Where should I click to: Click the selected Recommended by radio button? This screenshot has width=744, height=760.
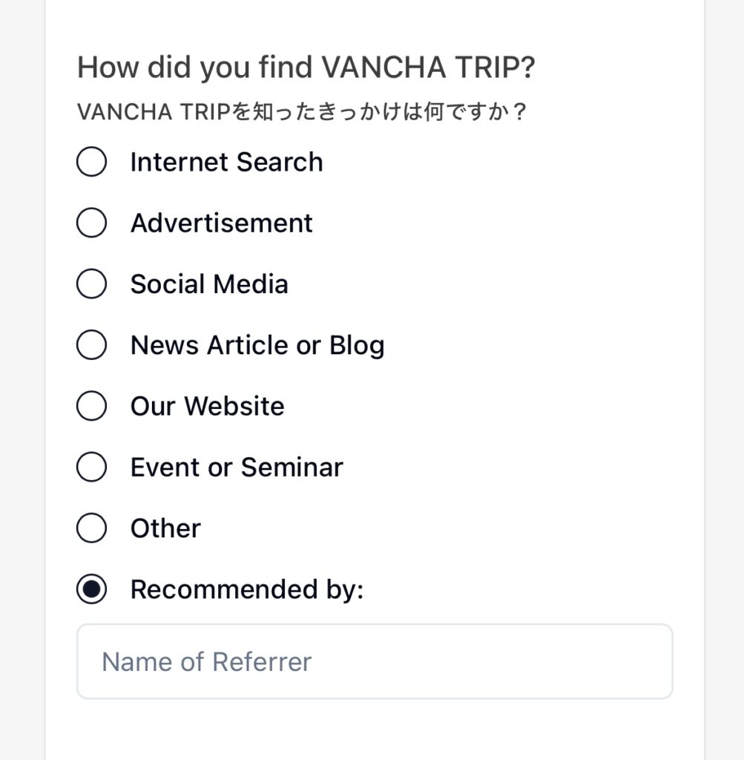(91, 589)
